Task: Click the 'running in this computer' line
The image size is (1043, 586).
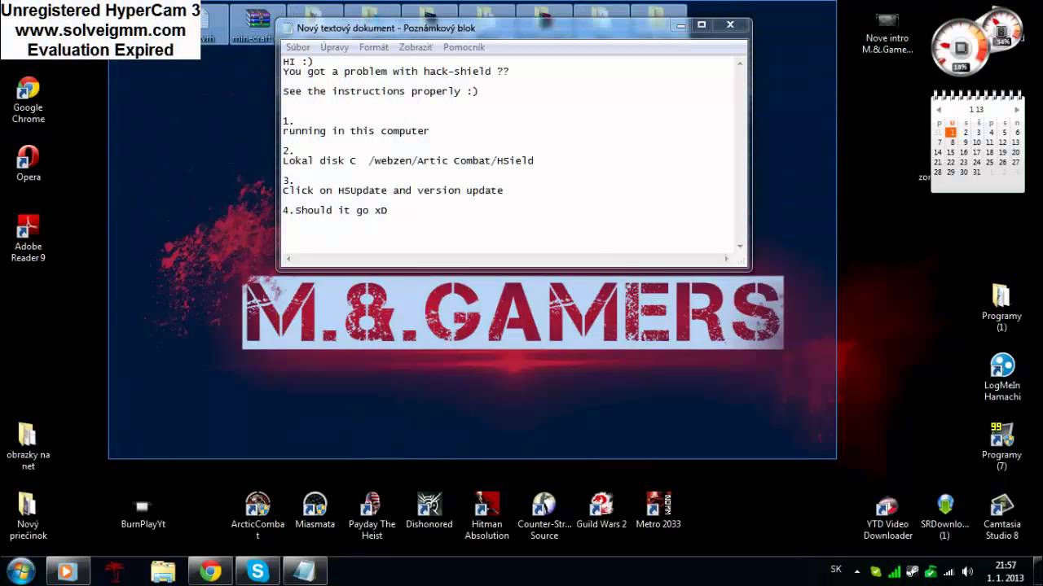Action: 355,131
